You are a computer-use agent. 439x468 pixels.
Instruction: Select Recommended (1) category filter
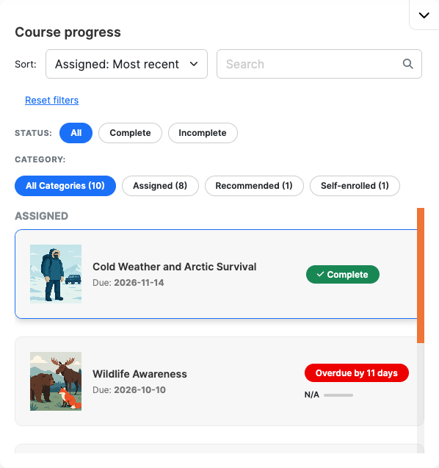pos(254,186)
